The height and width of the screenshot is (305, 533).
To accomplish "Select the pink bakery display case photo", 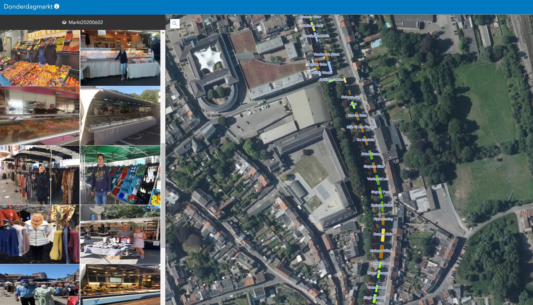I will click(40, 115).
